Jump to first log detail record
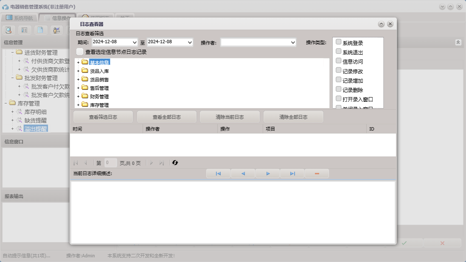Viewport: 466px width, 262px height. click(218, 173)
